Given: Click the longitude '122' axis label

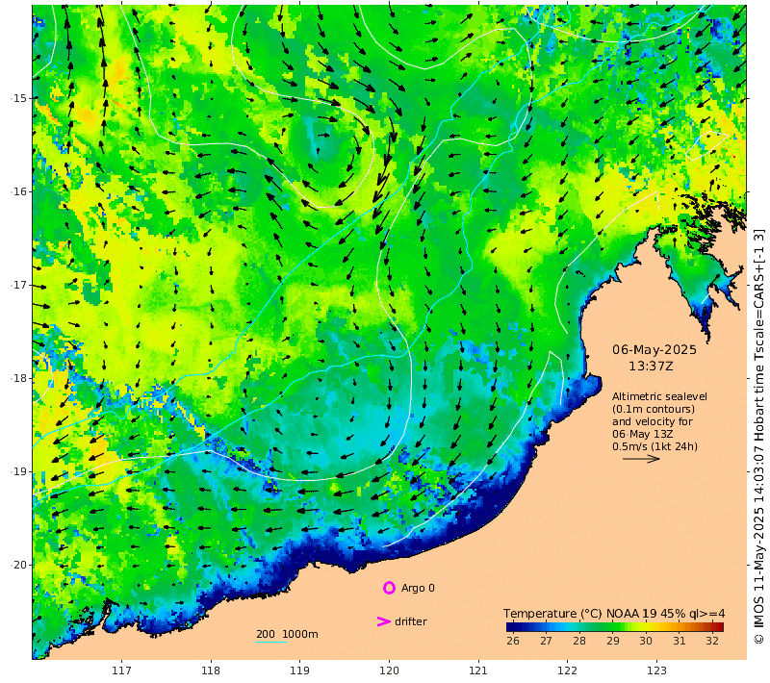Looking at the screenshot, I should tap(567, 670).
